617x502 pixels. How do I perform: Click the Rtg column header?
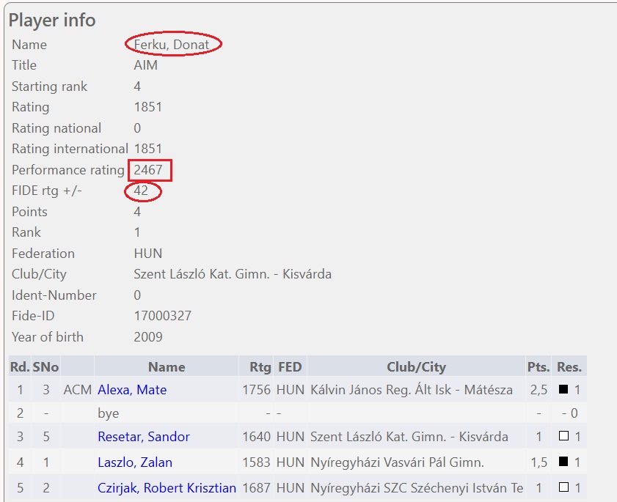(255, 366)
